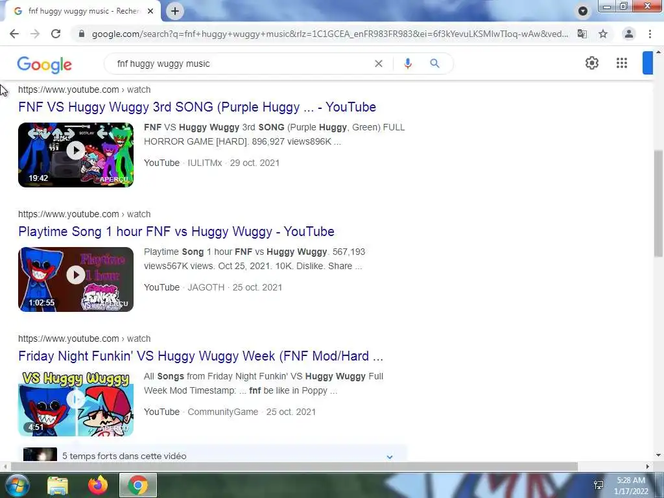Open Friday Night Funkin' VS Huggy Wuggy Week link
This screenshot has height=498, width=664.
point(201,356)
